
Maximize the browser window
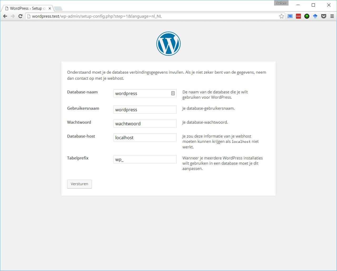coord(313,5)
